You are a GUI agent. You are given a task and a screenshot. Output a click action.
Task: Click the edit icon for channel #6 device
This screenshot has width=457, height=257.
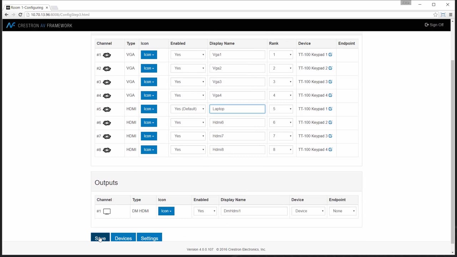click(x=330, y=122)
